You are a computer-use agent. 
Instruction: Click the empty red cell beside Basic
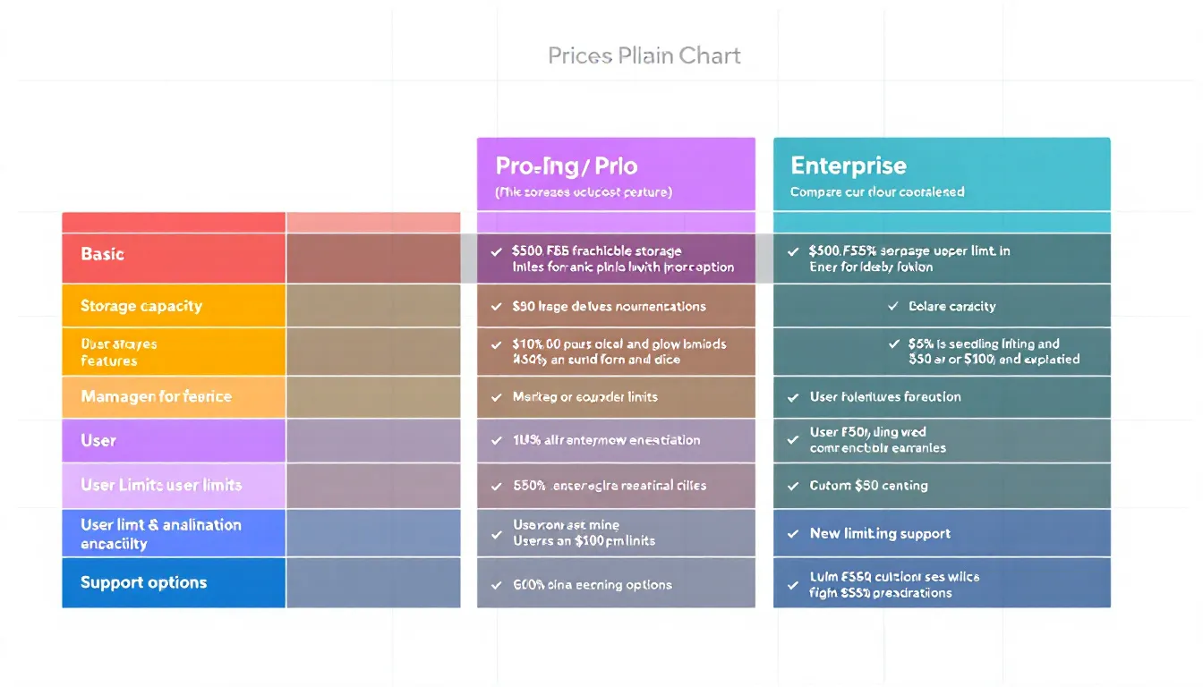tap(373, 259)
